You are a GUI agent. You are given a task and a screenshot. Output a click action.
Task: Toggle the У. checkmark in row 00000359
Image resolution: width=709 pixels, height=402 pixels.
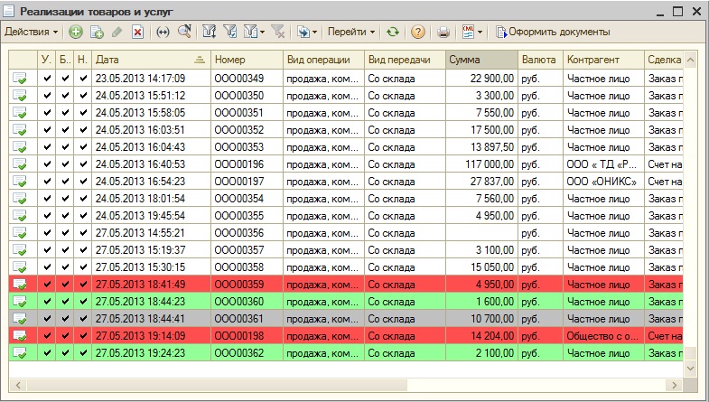(x=47, y=285)
